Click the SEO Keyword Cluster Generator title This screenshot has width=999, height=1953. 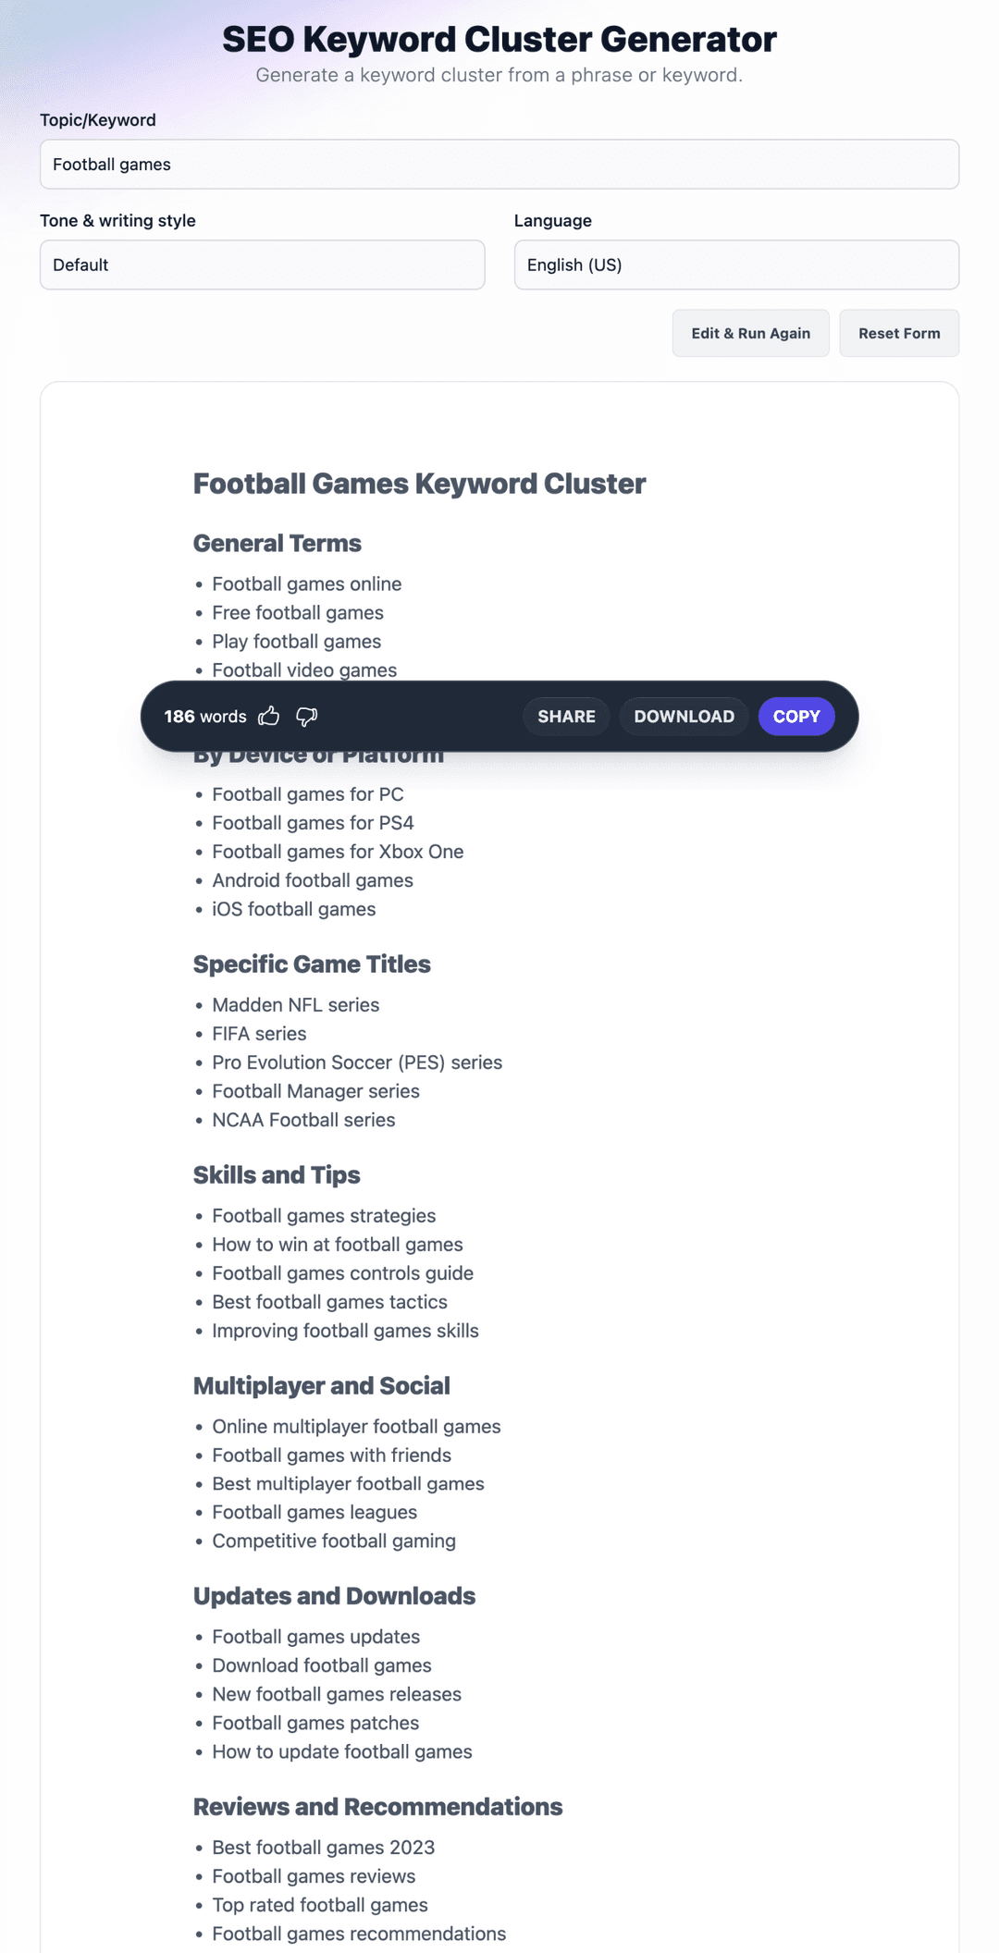(499, 39)
